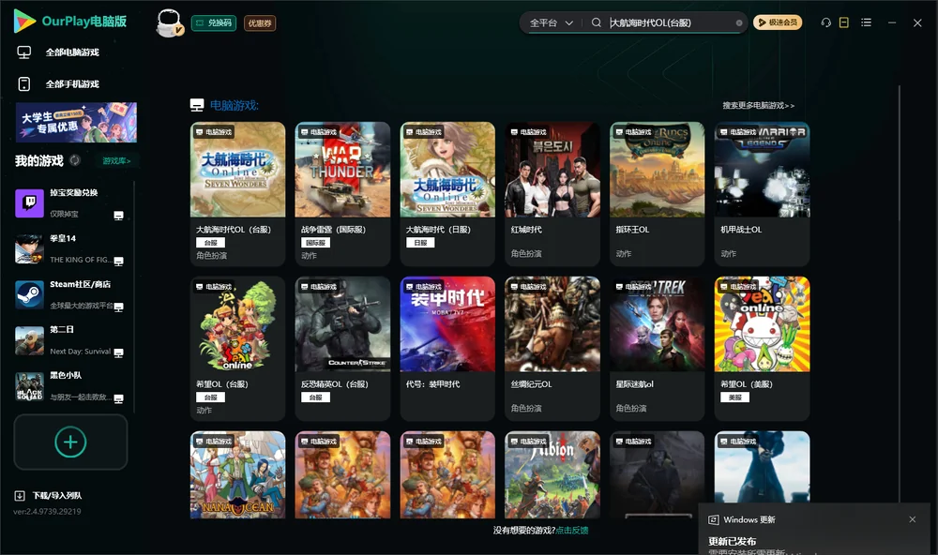Click the yellow square icon beside the headset

click(844, 22)
